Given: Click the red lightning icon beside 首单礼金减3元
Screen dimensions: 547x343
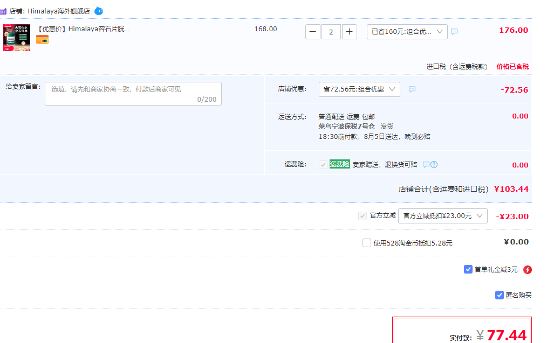Looking at the screenshot, I should 528,270.
